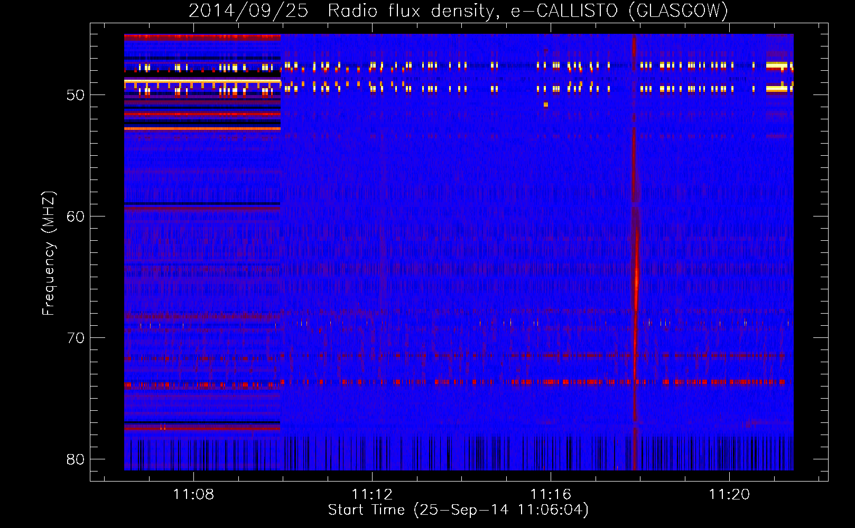The height and width of the screenshot is (528, 855).
Task: Click the '70' frequency tick label
Action: [x=76, y=338]
